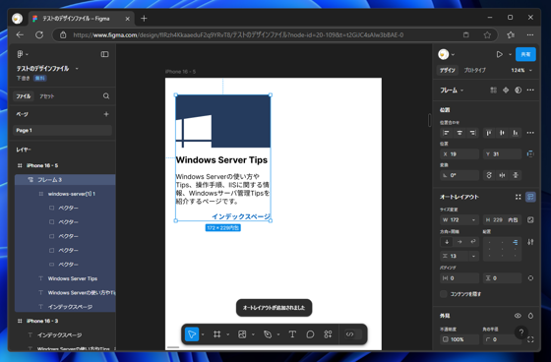Toggle individual corner radius icon
This screenshot has height=362, width=551.
[x=530, y=339]
